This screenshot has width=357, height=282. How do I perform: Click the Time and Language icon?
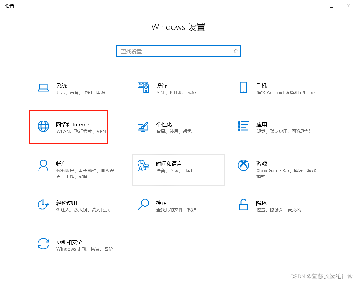coord(143,165)
